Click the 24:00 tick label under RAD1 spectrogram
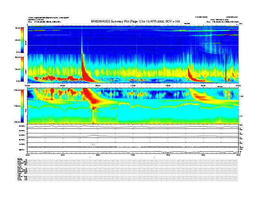Image resolution: width=257 pixels, height=199 pixels. click(238, 86)
